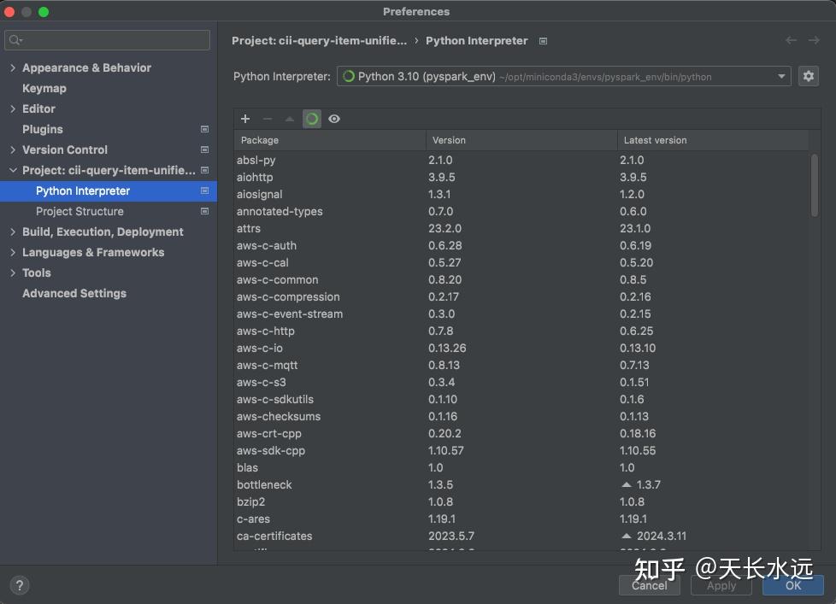Toggle early release versions with the eye icon

[x=334, y=119]
